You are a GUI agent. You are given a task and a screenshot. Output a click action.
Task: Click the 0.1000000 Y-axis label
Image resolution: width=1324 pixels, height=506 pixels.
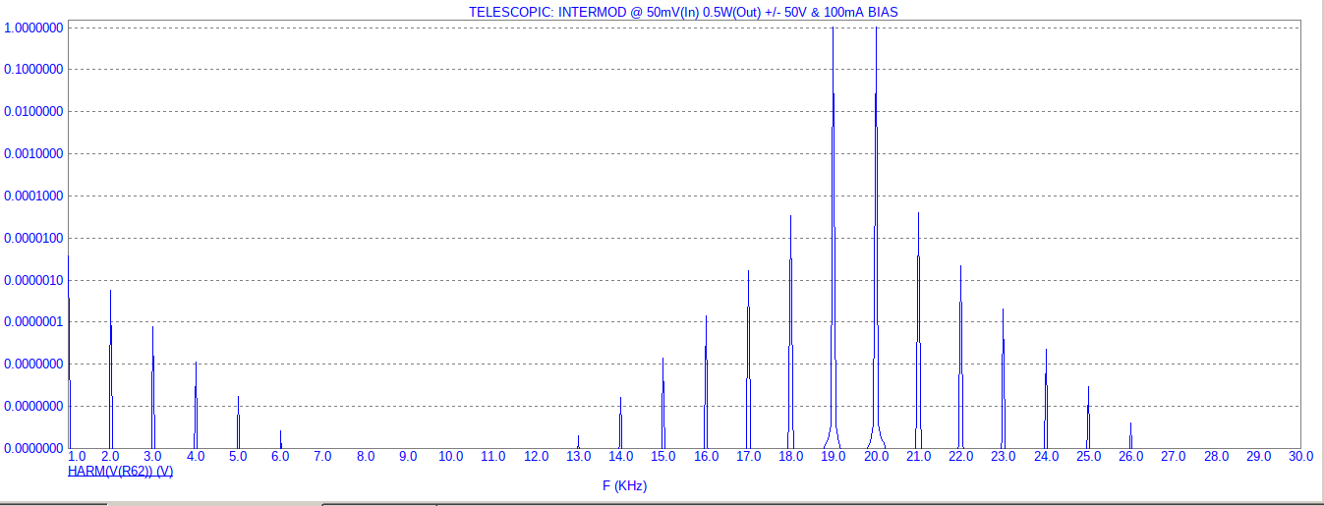tap(34, 70)
